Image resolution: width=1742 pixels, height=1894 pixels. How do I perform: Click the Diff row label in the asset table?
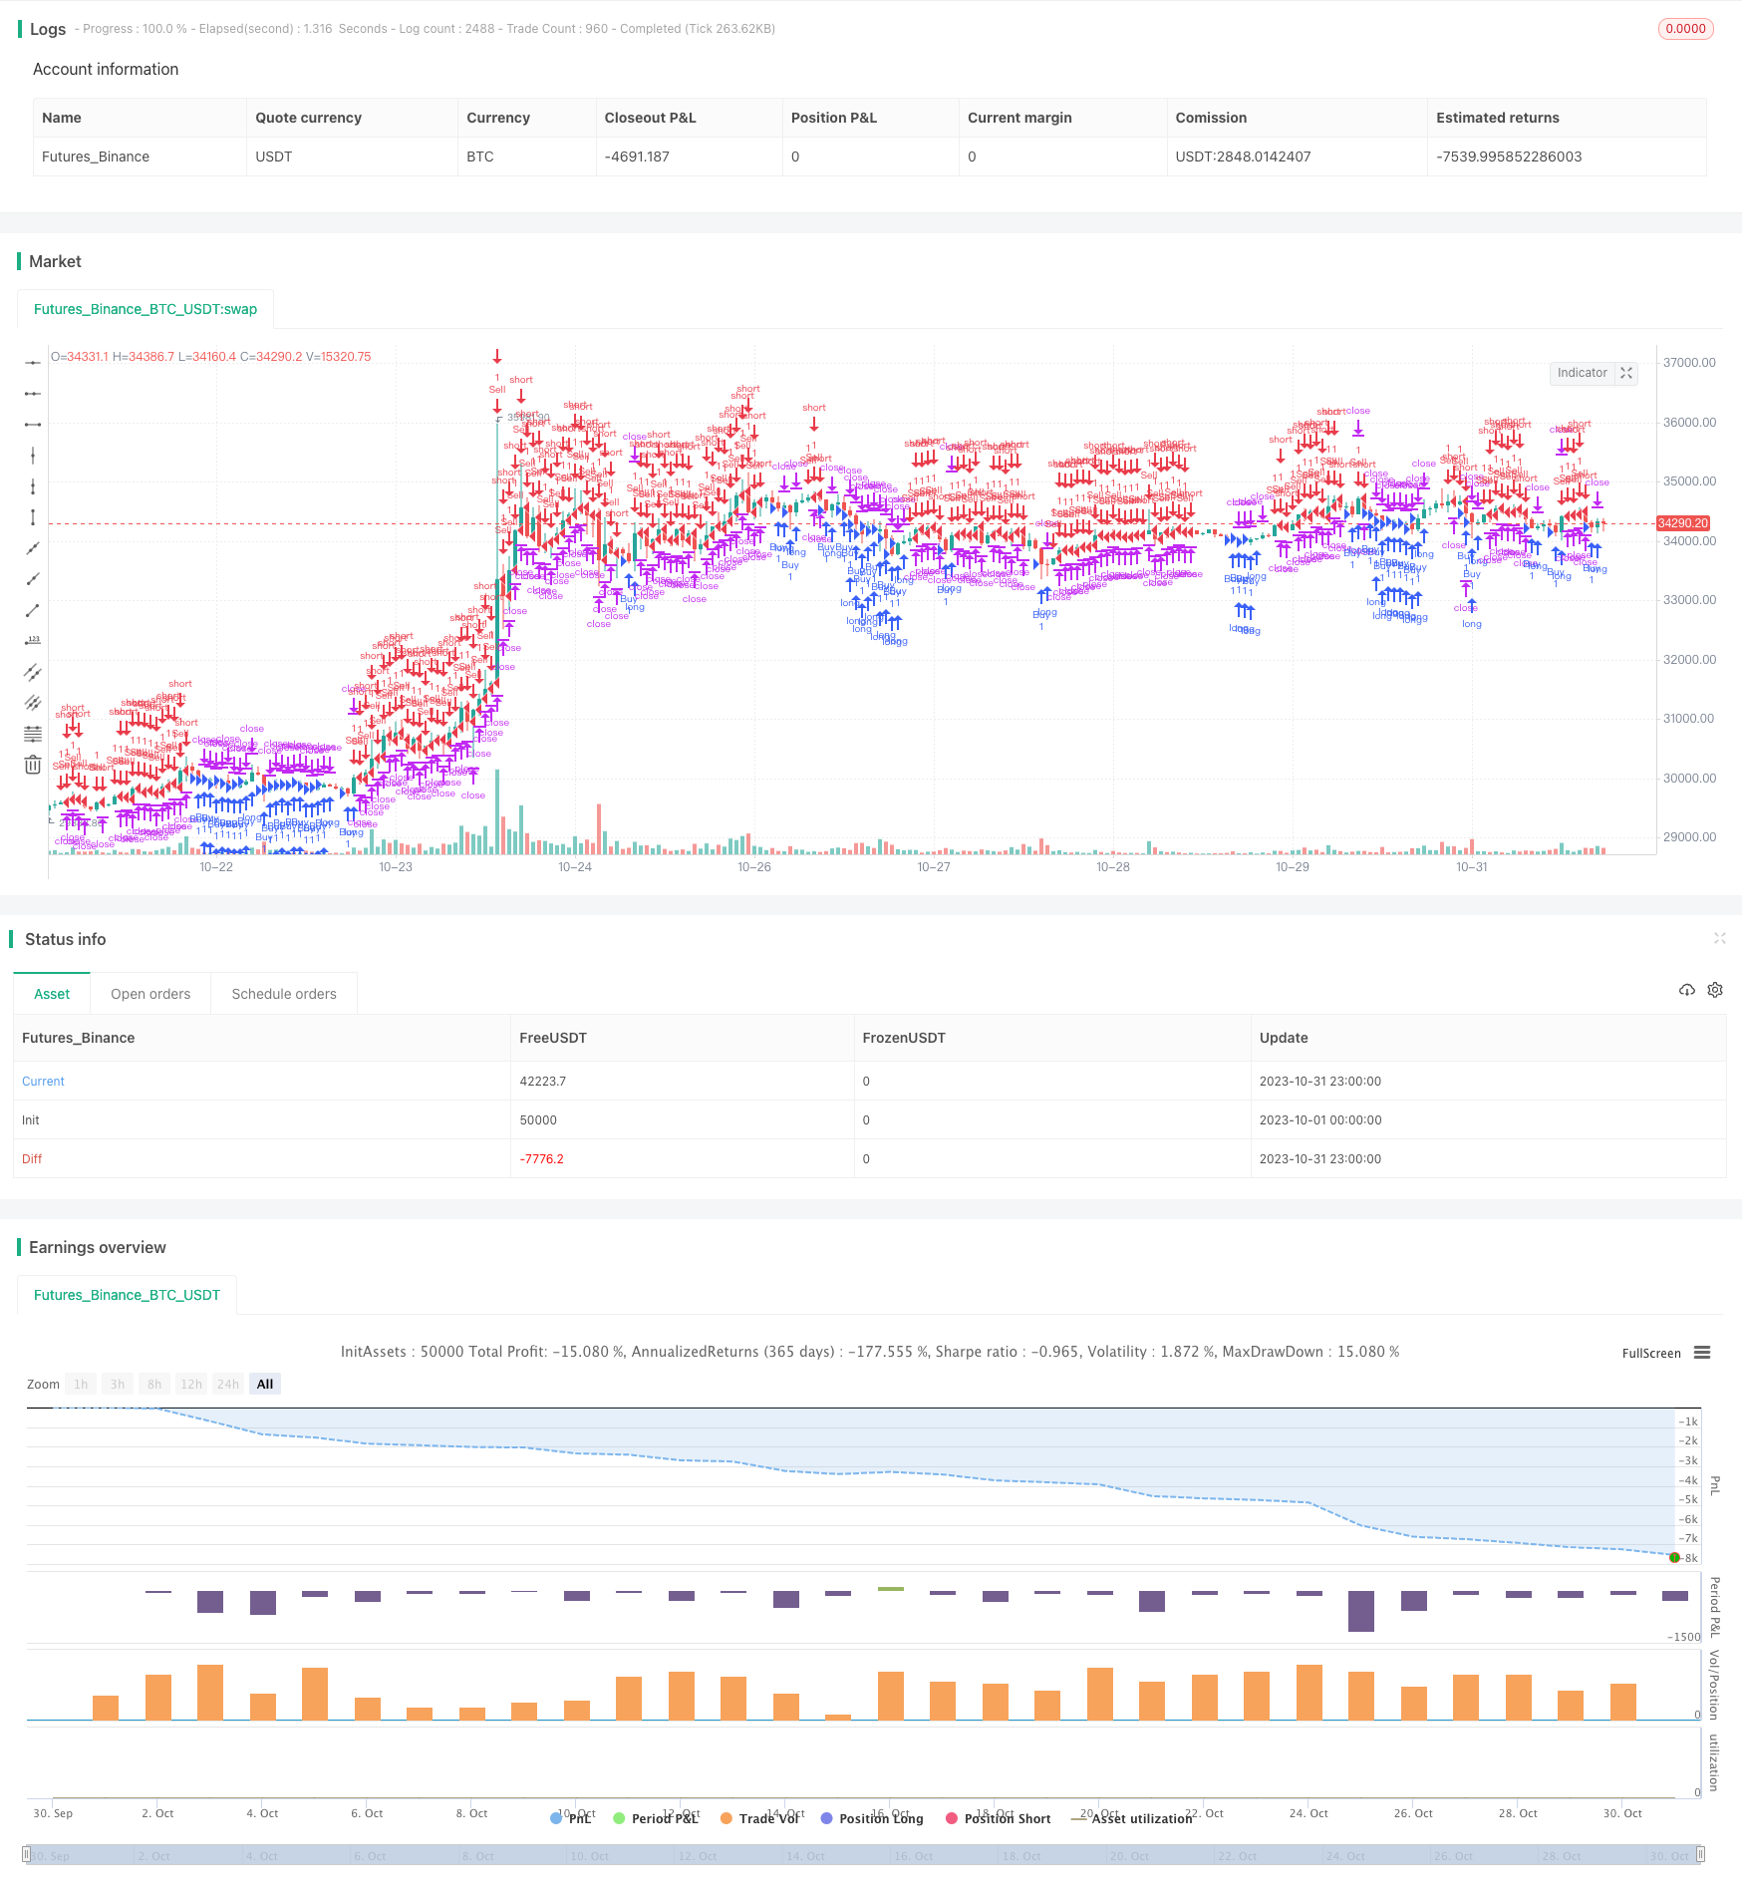pos(32,1158)
